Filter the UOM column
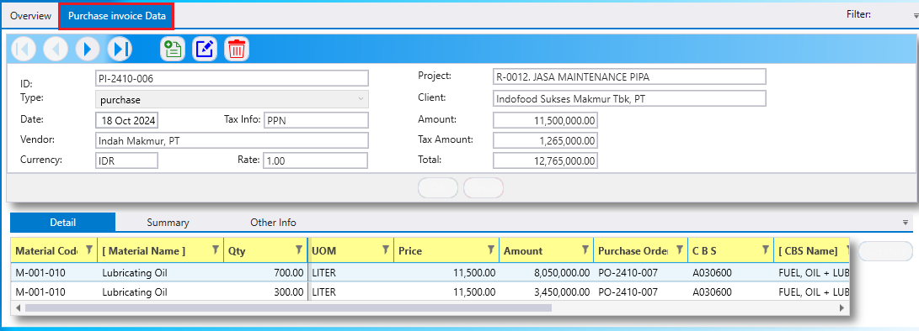 point(385,250)
